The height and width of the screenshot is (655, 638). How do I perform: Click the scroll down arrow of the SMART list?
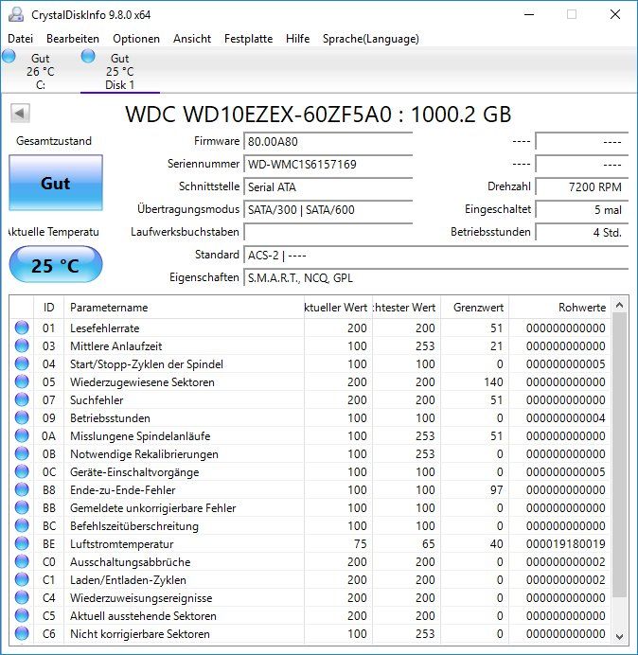(x=619, y=637)
